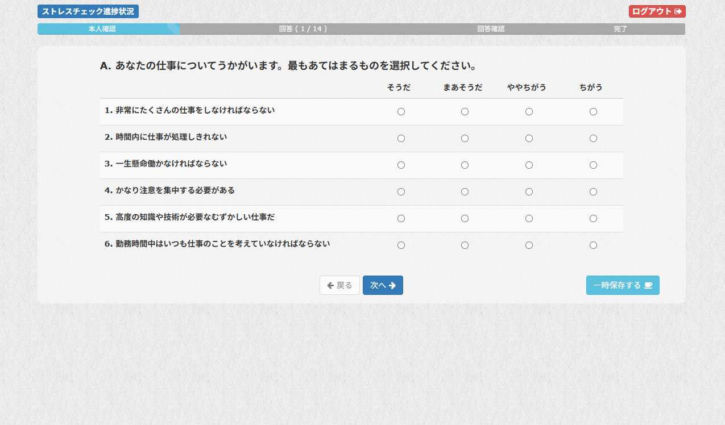Screen dimensions: 725x425
Task: Select ちがう for question 4
Action: click(593, 192)
